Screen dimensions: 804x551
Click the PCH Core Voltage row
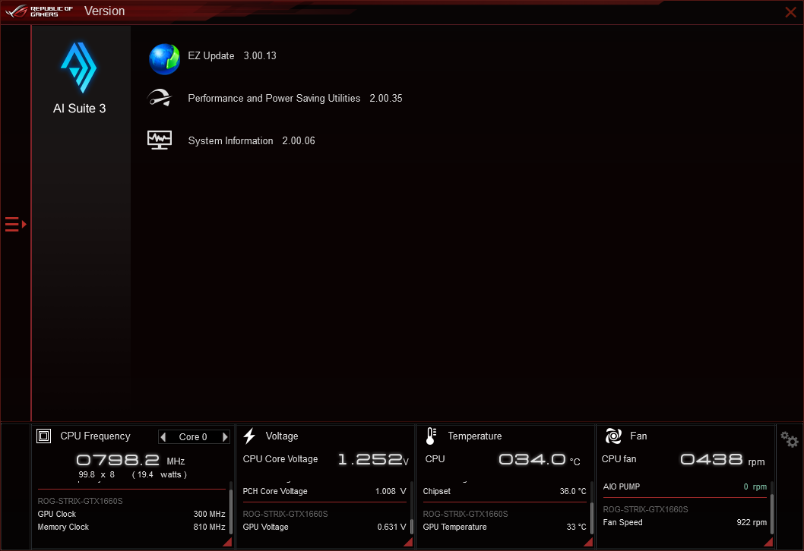[324, 491]
